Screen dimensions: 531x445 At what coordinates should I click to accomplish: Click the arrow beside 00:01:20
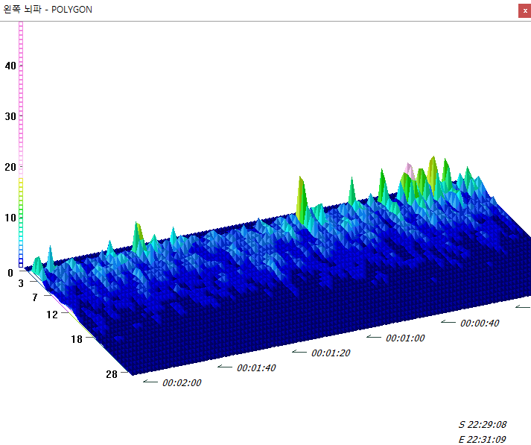(x=299, y=351)
